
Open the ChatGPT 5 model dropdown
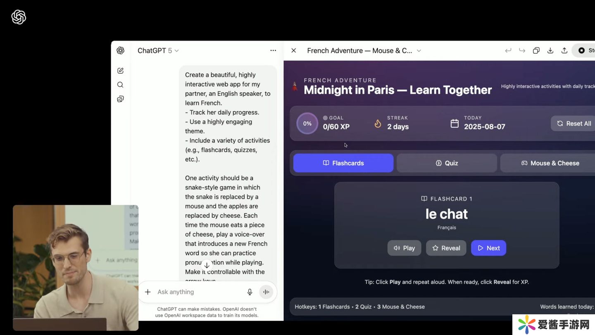[x=158, y=50]
